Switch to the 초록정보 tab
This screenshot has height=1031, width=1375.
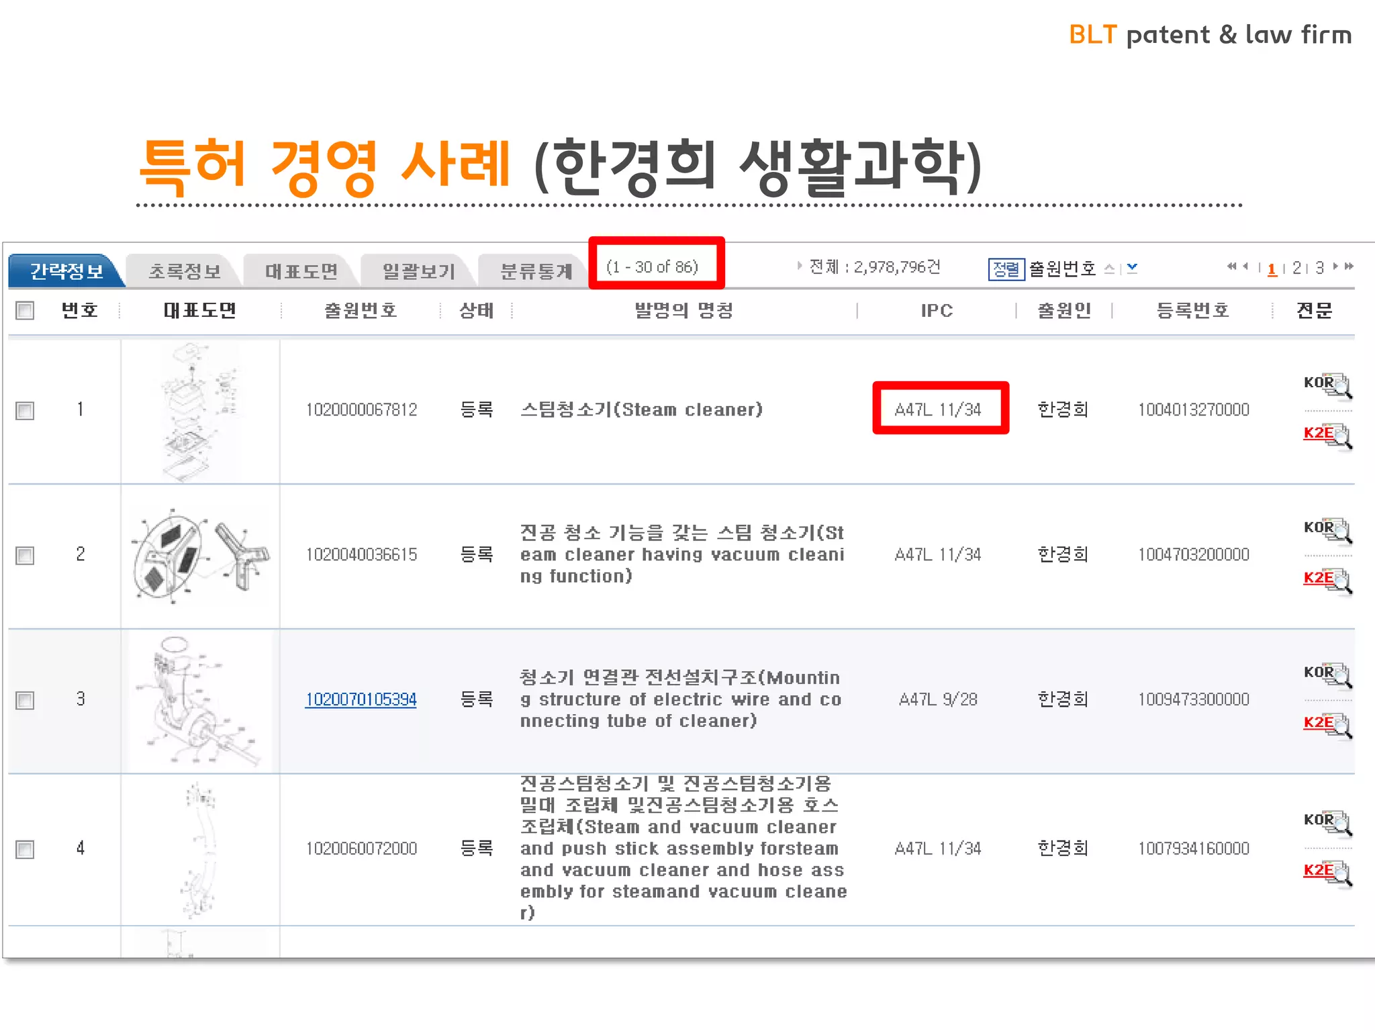click(184, 271)
